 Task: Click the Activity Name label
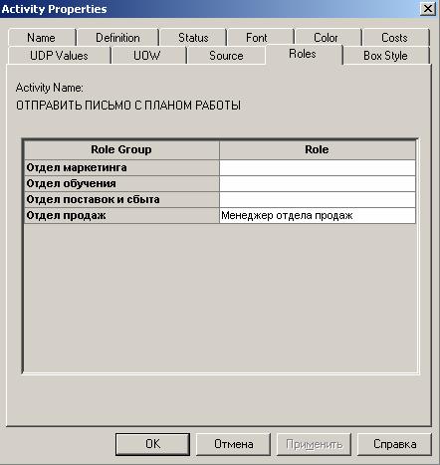[50, 88]
